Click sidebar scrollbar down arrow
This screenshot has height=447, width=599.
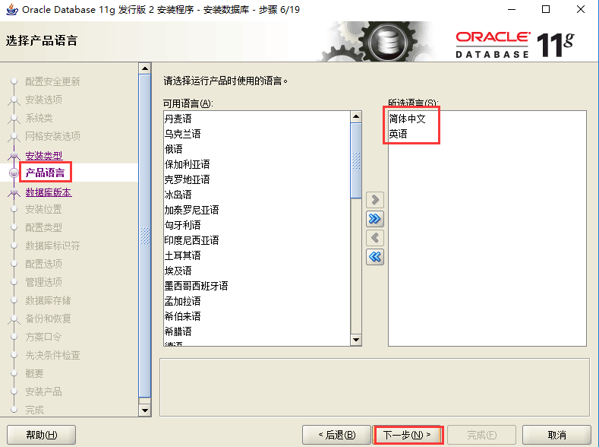click(x=145, y=411)
